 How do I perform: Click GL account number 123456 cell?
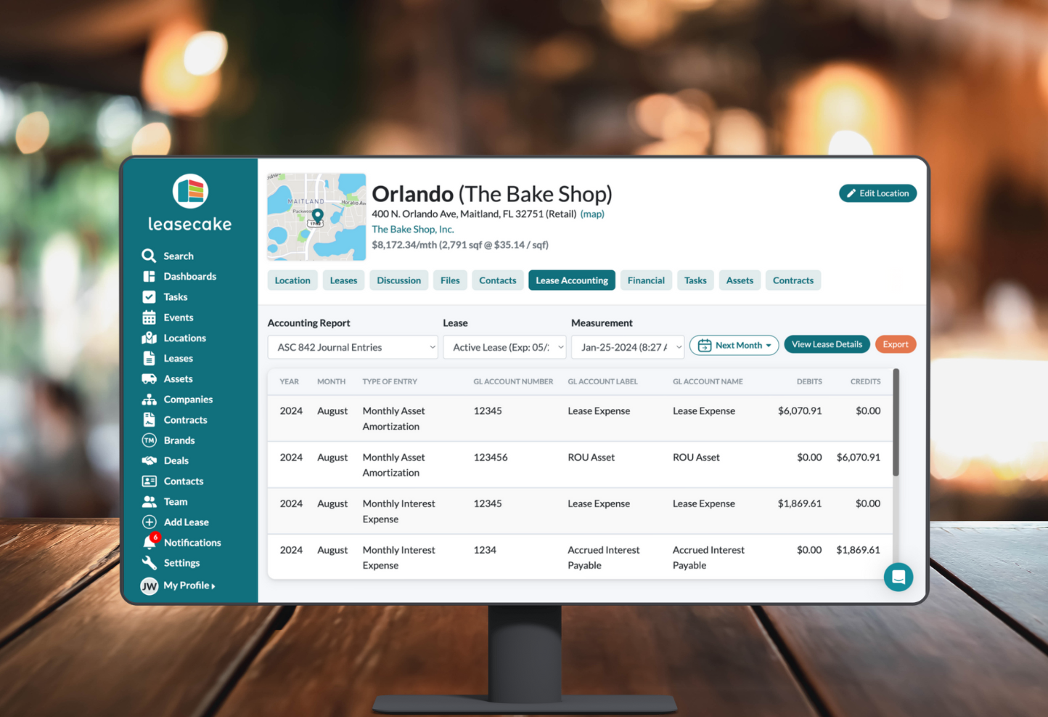tap(491, 457)
